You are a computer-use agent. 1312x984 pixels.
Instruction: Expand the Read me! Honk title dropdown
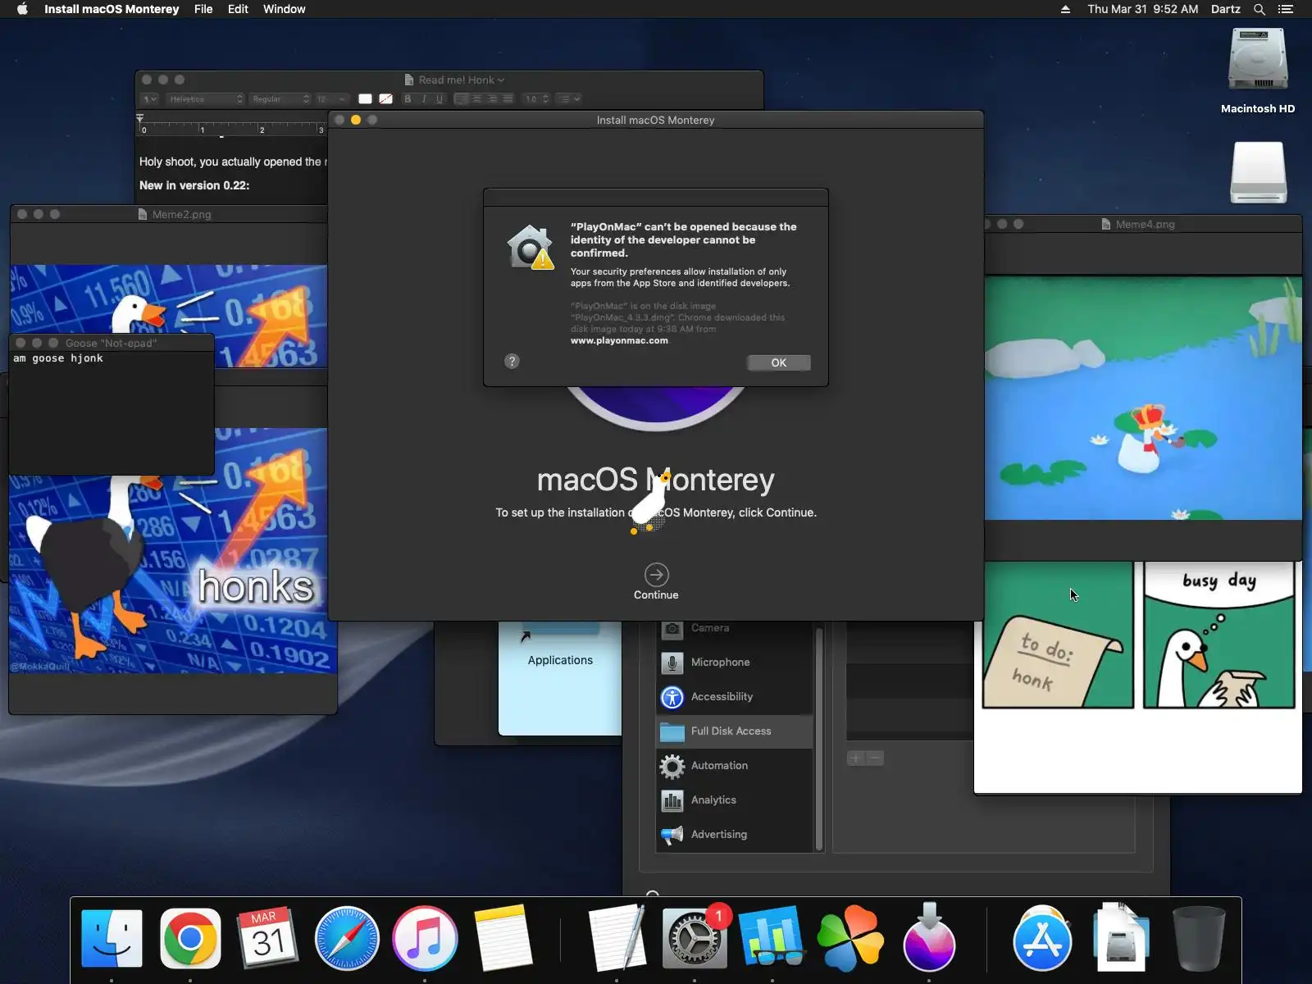500,80
